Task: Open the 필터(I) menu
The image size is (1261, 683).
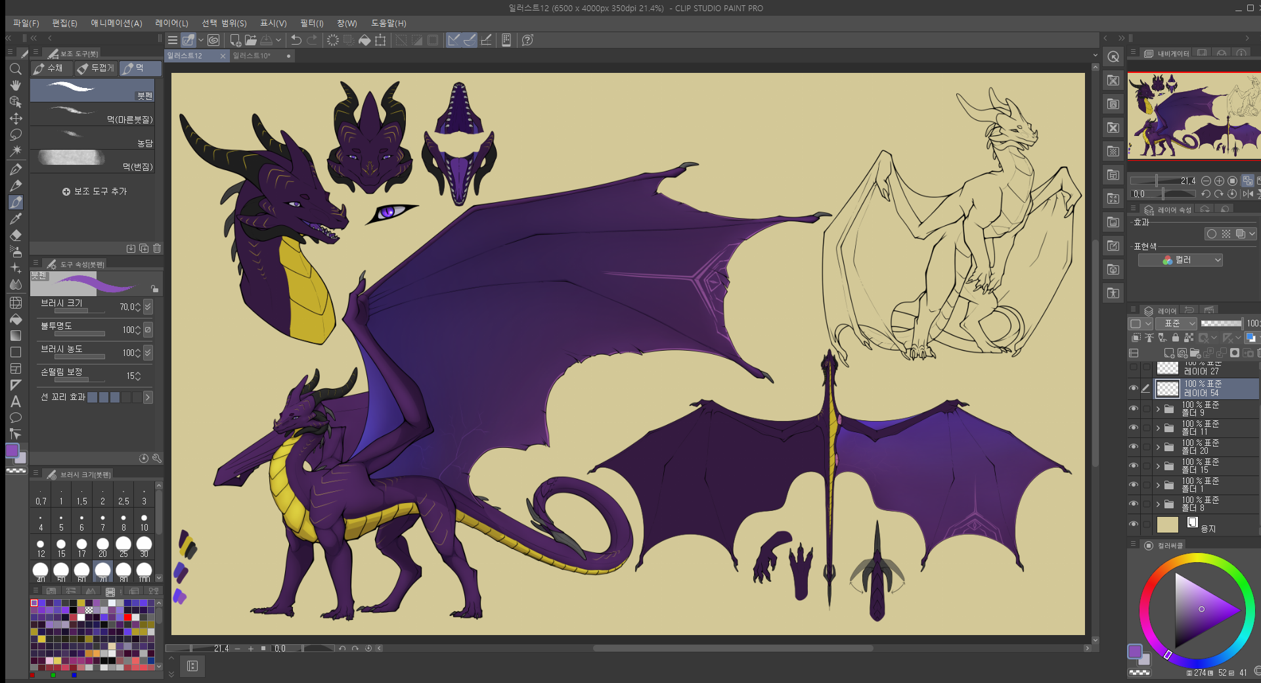Action: pyautogui.click(x=311, y=23)
